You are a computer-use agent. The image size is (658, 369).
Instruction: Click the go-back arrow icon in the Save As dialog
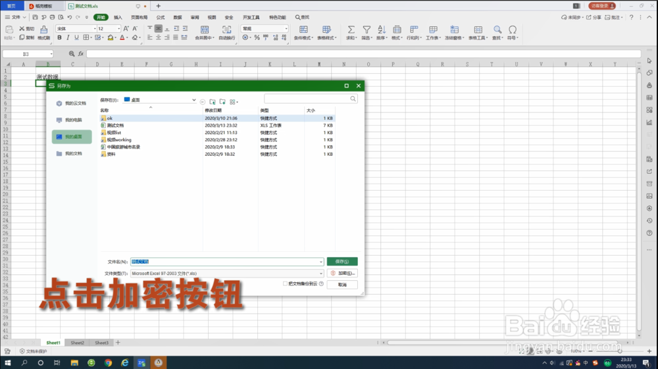[203, 102]
